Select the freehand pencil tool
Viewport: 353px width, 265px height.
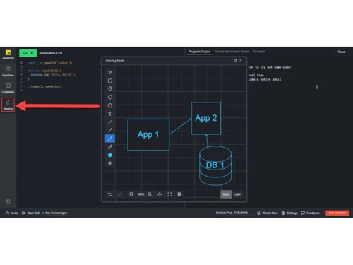pyautogui.click(x=110, y=147)
